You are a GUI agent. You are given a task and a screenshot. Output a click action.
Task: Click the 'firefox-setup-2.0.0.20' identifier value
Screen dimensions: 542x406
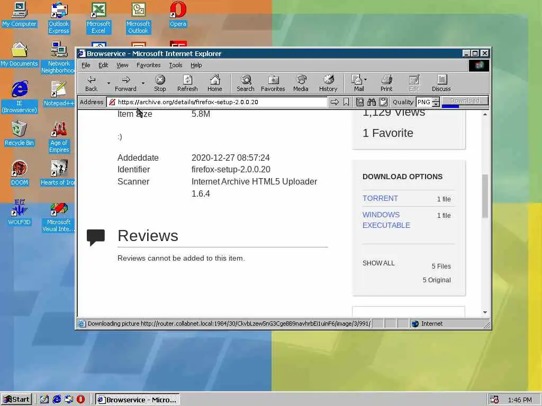point(231,170)
